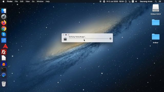Click the screen recording status icon
164x92 pixels.
point(100,2)
